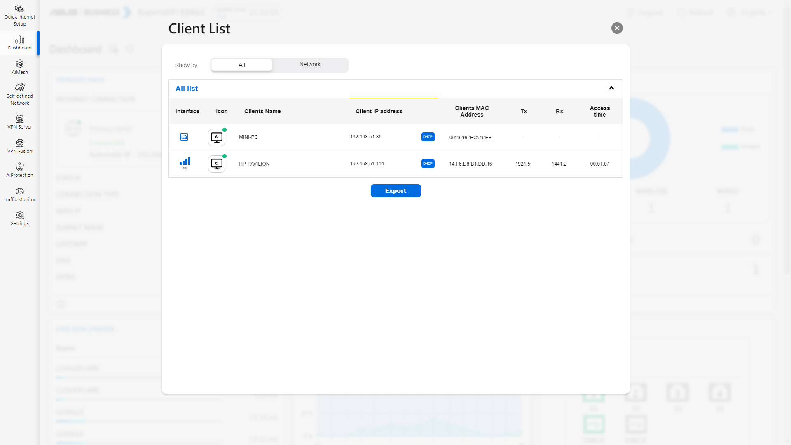
Task: Switch Show by to Network
Action: (310, 65)
